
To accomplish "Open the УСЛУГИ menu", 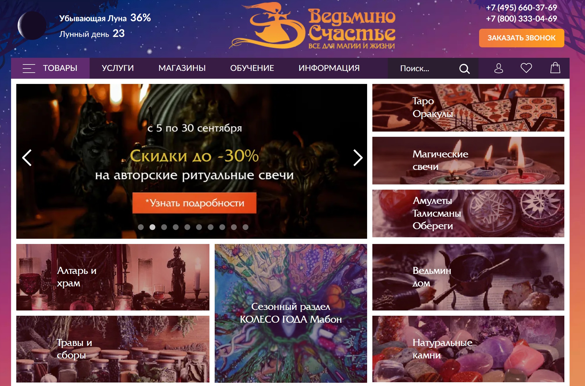I will click(x=118, y=68).
